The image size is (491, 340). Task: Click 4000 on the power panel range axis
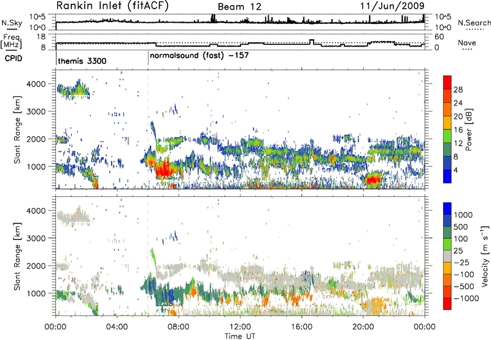pyautogui.click(x=36, y=84)
